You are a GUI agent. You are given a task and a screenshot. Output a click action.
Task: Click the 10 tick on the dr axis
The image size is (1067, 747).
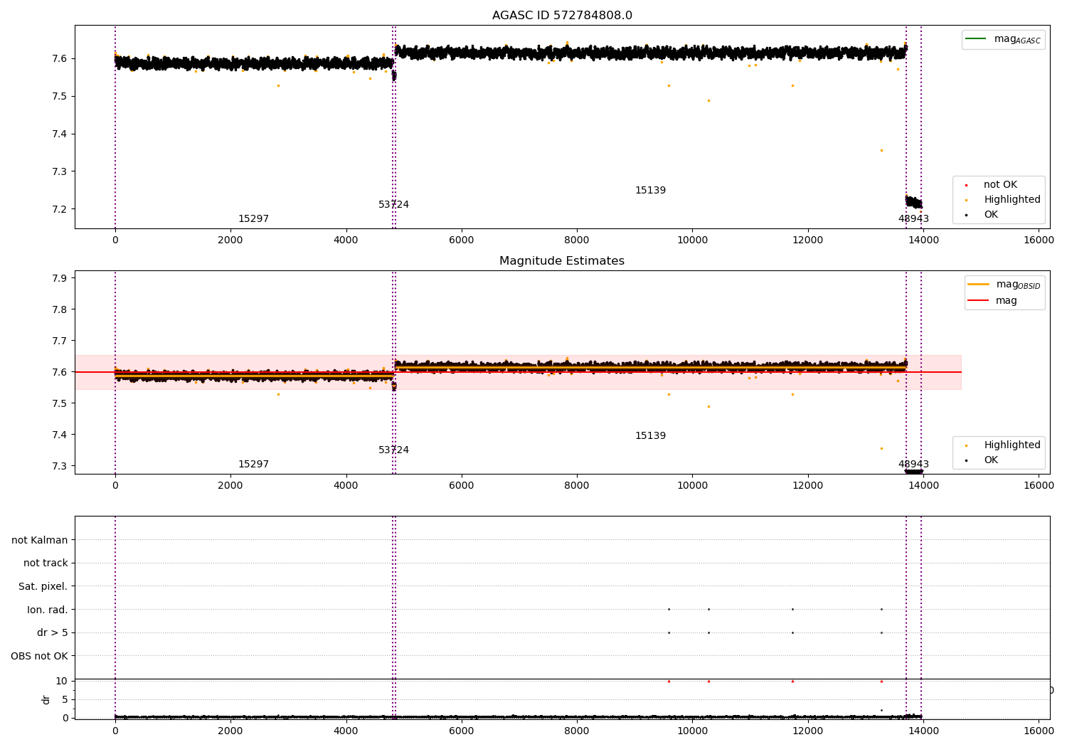click(61, 681)
